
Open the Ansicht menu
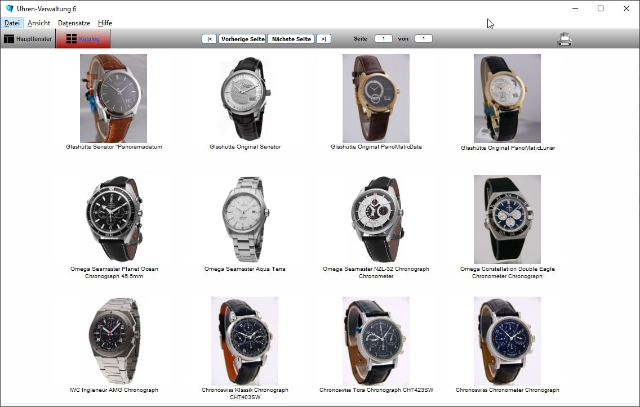(x=39, y=23)
